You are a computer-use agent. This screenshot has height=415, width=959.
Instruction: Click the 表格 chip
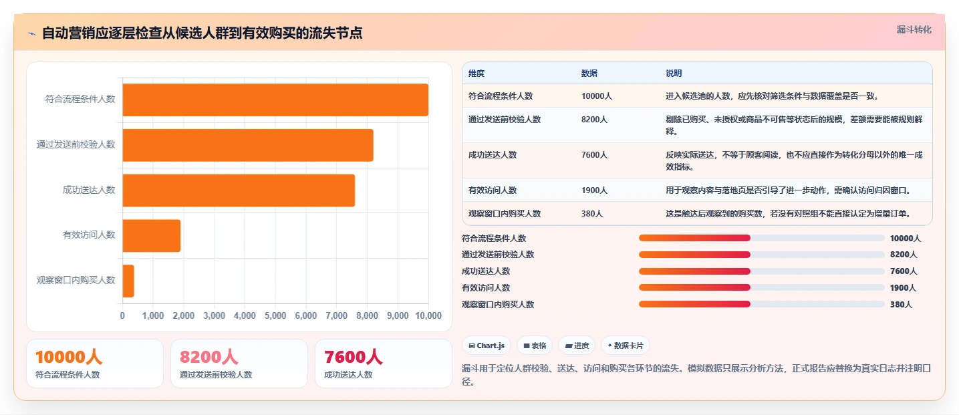[x=535, y=345]
